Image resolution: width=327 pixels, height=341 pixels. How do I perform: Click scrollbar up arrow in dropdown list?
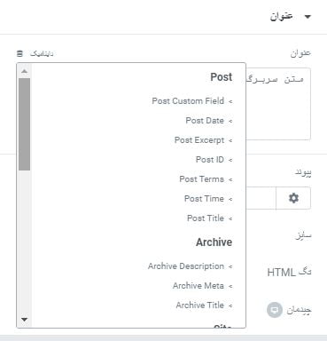coord(25,71)
